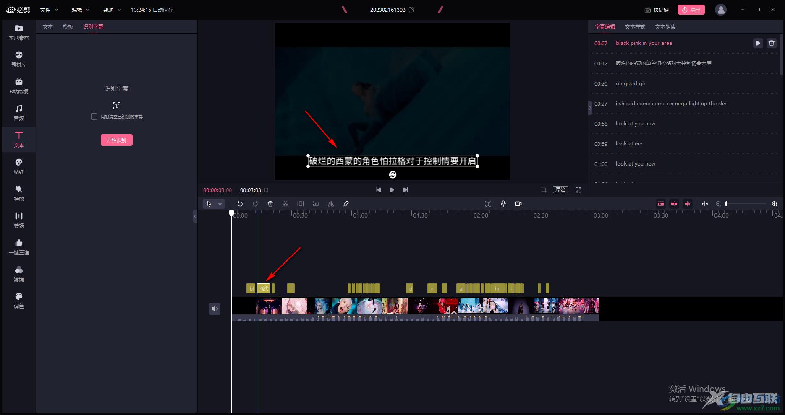The image size is (785, 415).
Task: Click the delete trash icon in timeline toolbar
Action: [270, 204]
